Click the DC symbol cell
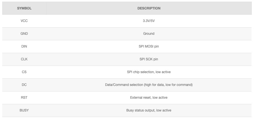The height and width of the screenshot is (119, 254). tap(24, 85)
